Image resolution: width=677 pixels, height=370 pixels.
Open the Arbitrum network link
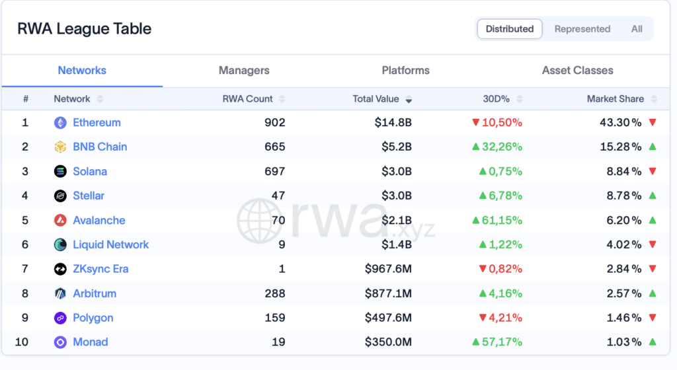pyautogui.click(x=95, y=293)
